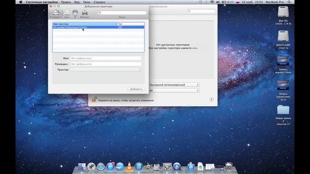Open the 'Системные настройки' menu

click(42, 2)
